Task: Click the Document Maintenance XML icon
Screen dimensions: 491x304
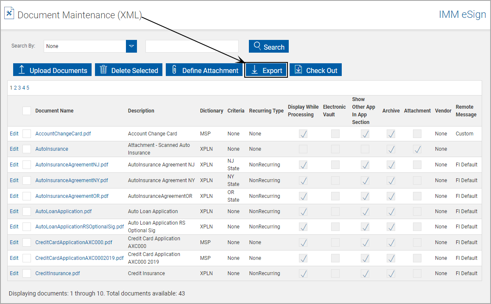Action: (9, 13)
